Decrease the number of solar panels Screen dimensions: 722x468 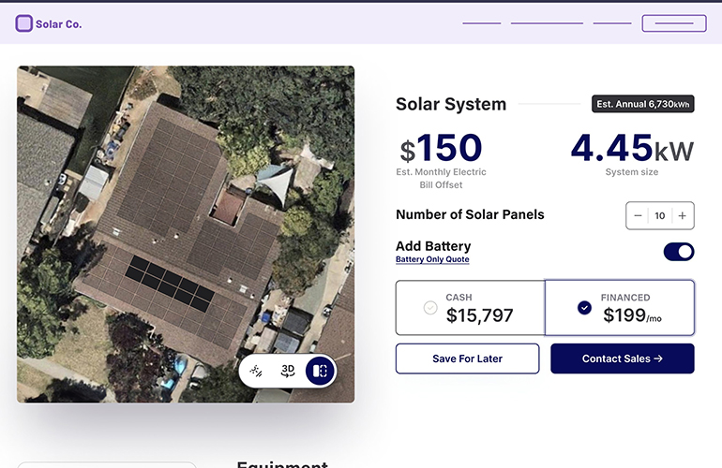pyautogui.click(x=639, y=215)
